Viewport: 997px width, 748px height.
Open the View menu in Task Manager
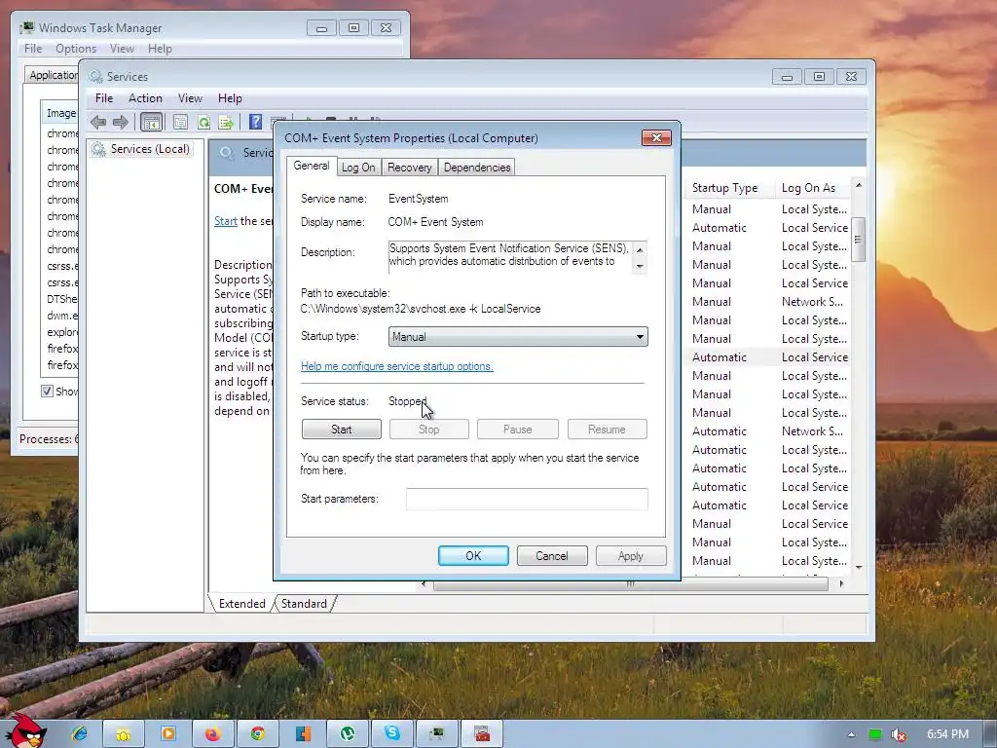coord(122,49)
